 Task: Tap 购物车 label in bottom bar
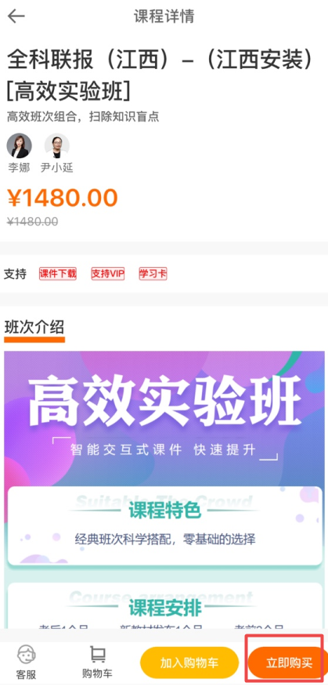(x=98, y=674)
